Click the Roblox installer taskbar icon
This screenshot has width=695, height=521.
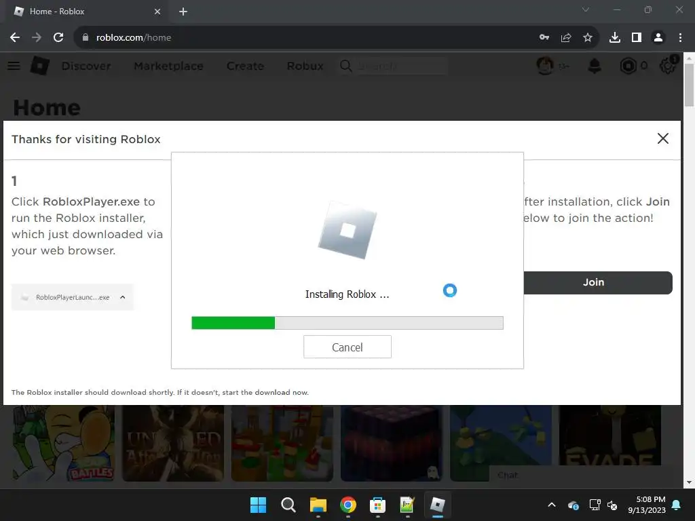coord(438,505)
